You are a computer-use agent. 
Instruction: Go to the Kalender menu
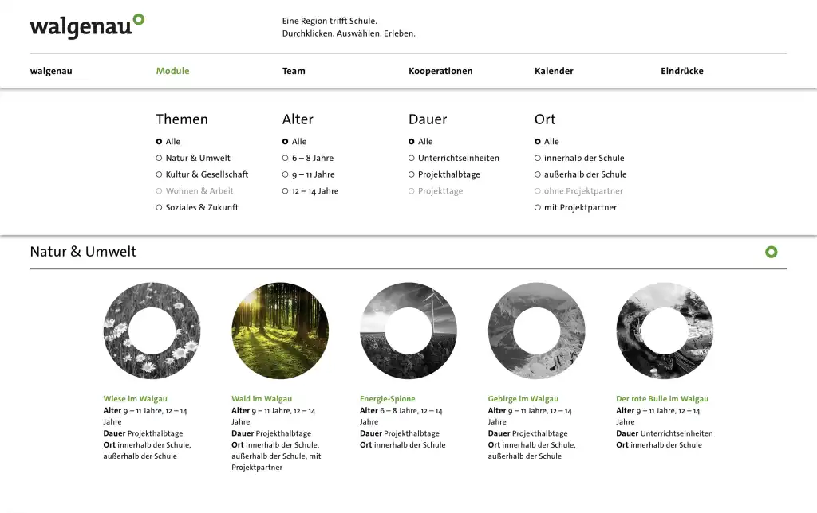pyautogui.click(x=554, y=71)
